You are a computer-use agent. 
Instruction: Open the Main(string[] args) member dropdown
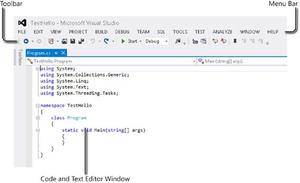point(242,61)
